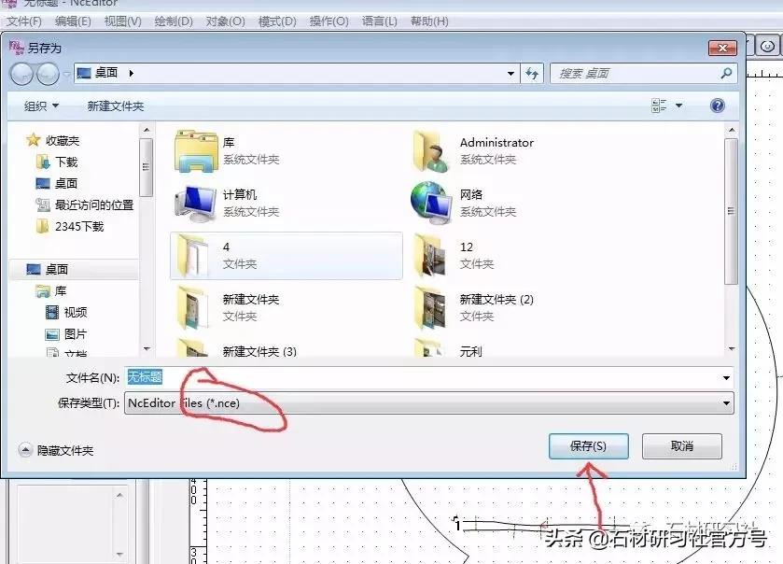The width and height of the screenshot is (783, 564).
Task: Select 下载 in the favorites list
Action: (57, 162)
